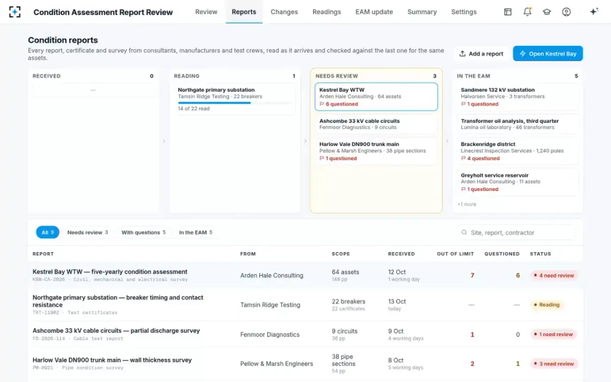
Task: Click the OUT OF LIMIT column header
Action: click(x=455, y=254)
